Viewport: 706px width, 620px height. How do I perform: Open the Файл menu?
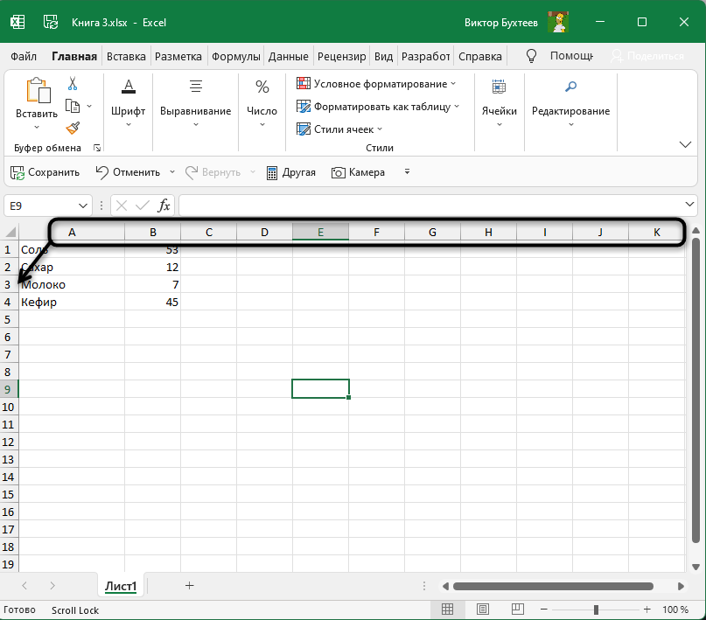click(x=24, y=57)
